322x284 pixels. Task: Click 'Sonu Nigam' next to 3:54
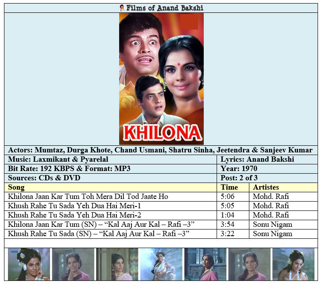(x=283, y=225)
